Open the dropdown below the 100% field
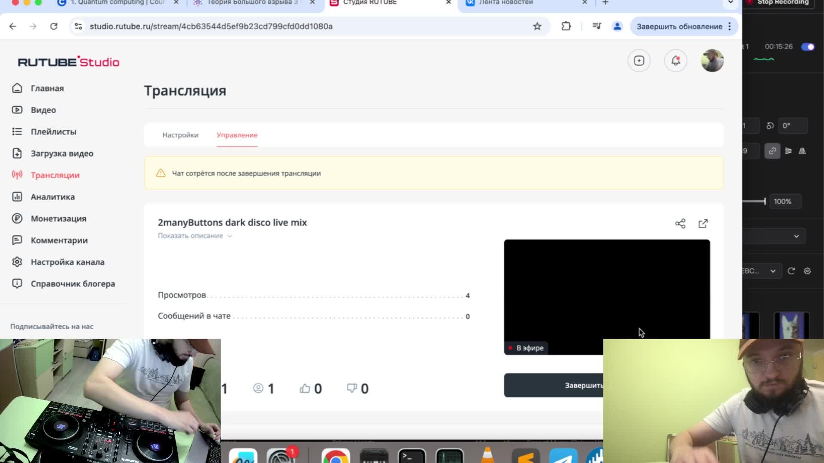 coord(775,236)
